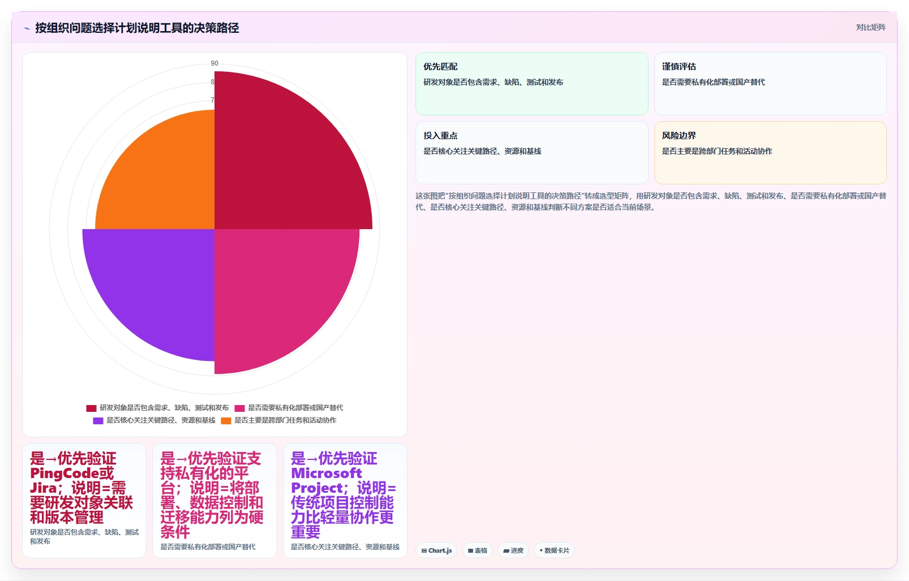Click caption 是否核心关注关键路径 under Microsoft Project card
The width and height of the screenshot is (909, 581).
tap(345, 547)
